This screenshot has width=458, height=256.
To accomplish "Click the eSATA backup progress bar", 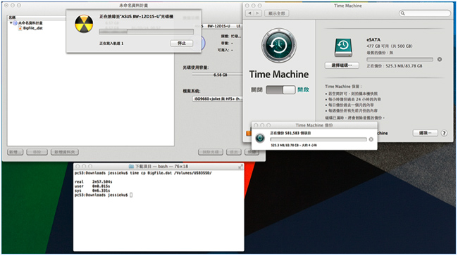I will coord(400,60).
